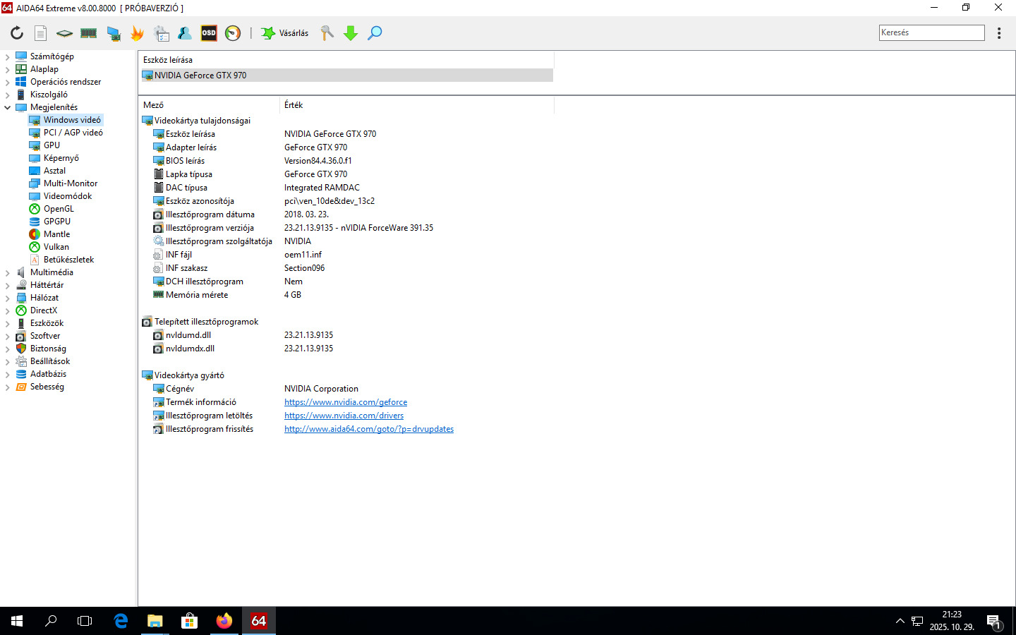Expand the Számítógép tree node

coord(8,56)
